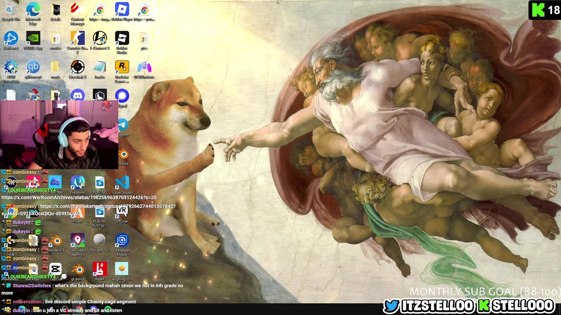Screen dimensions: 561x315
Task: Open the Content Manager shortcut
Action: click(78, 13)
